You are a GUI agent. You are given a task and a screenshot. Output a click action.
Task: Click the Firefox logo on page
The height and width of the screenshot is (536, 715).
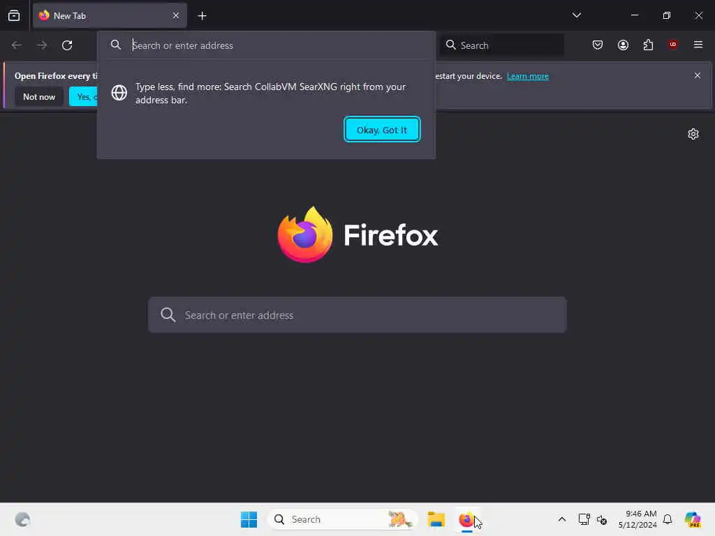[357, 234]
